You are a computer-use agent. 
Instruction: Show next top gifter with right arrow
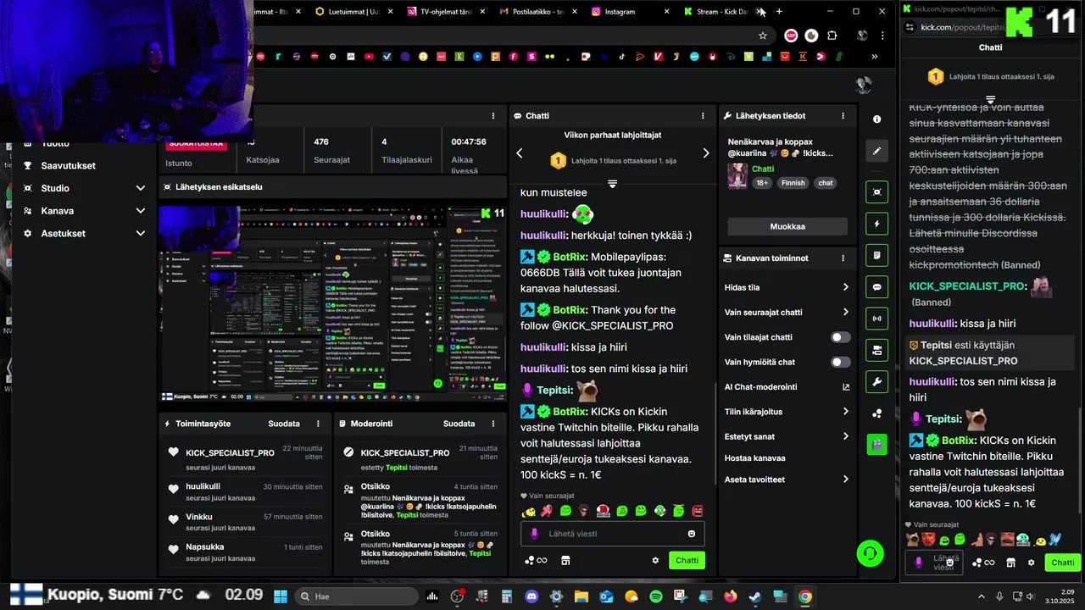pos(705,153)
